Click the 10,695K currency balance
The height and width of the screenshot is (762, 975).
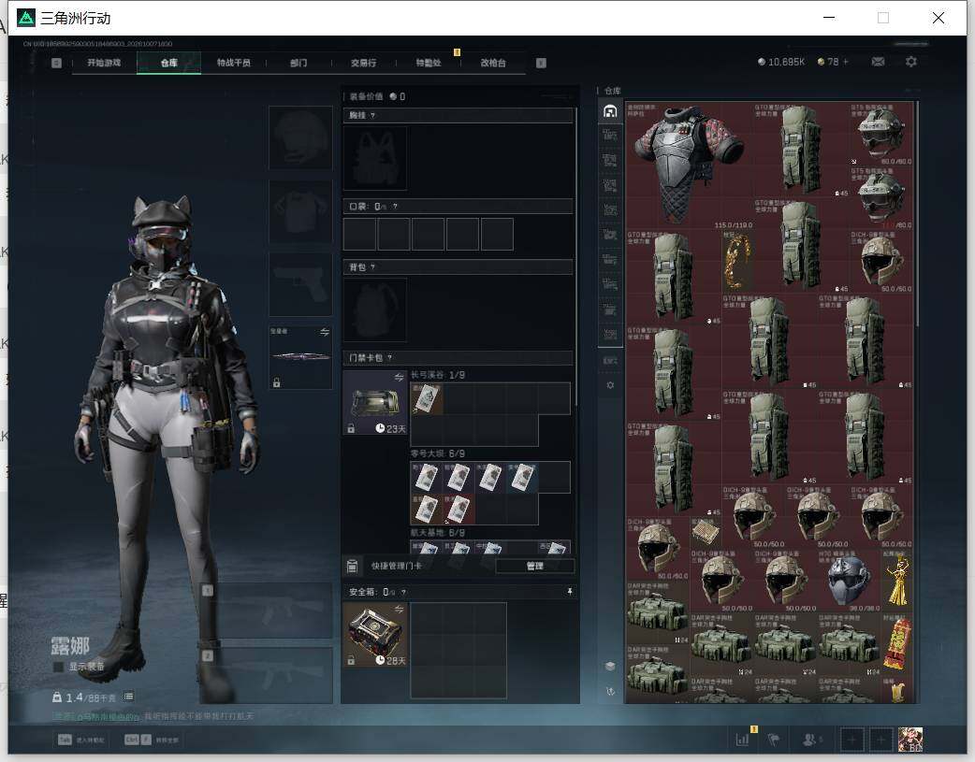tap(781, 62)
